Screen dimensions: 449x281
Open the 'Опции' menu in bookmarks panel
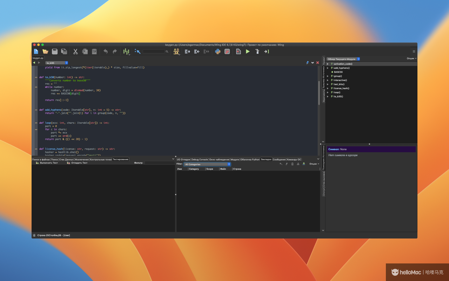[314, 164]
